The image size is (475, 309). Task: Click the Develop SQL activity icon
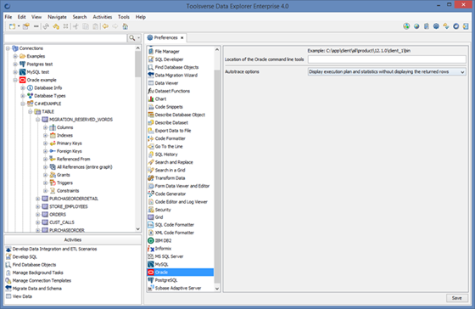coord(8,256)
